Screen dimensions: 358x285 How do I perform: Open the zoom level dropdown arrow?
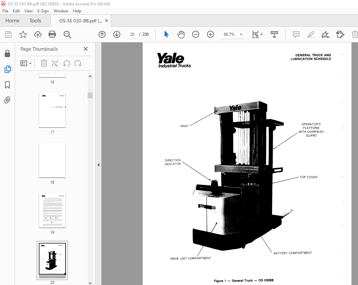[x=241, y=34]
